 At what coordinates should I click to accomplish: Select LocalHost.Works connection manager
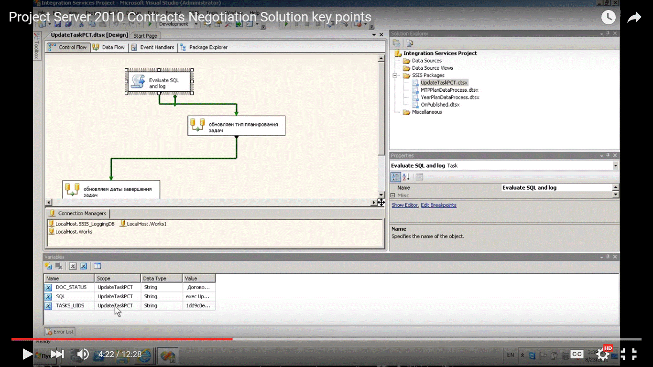70,232
